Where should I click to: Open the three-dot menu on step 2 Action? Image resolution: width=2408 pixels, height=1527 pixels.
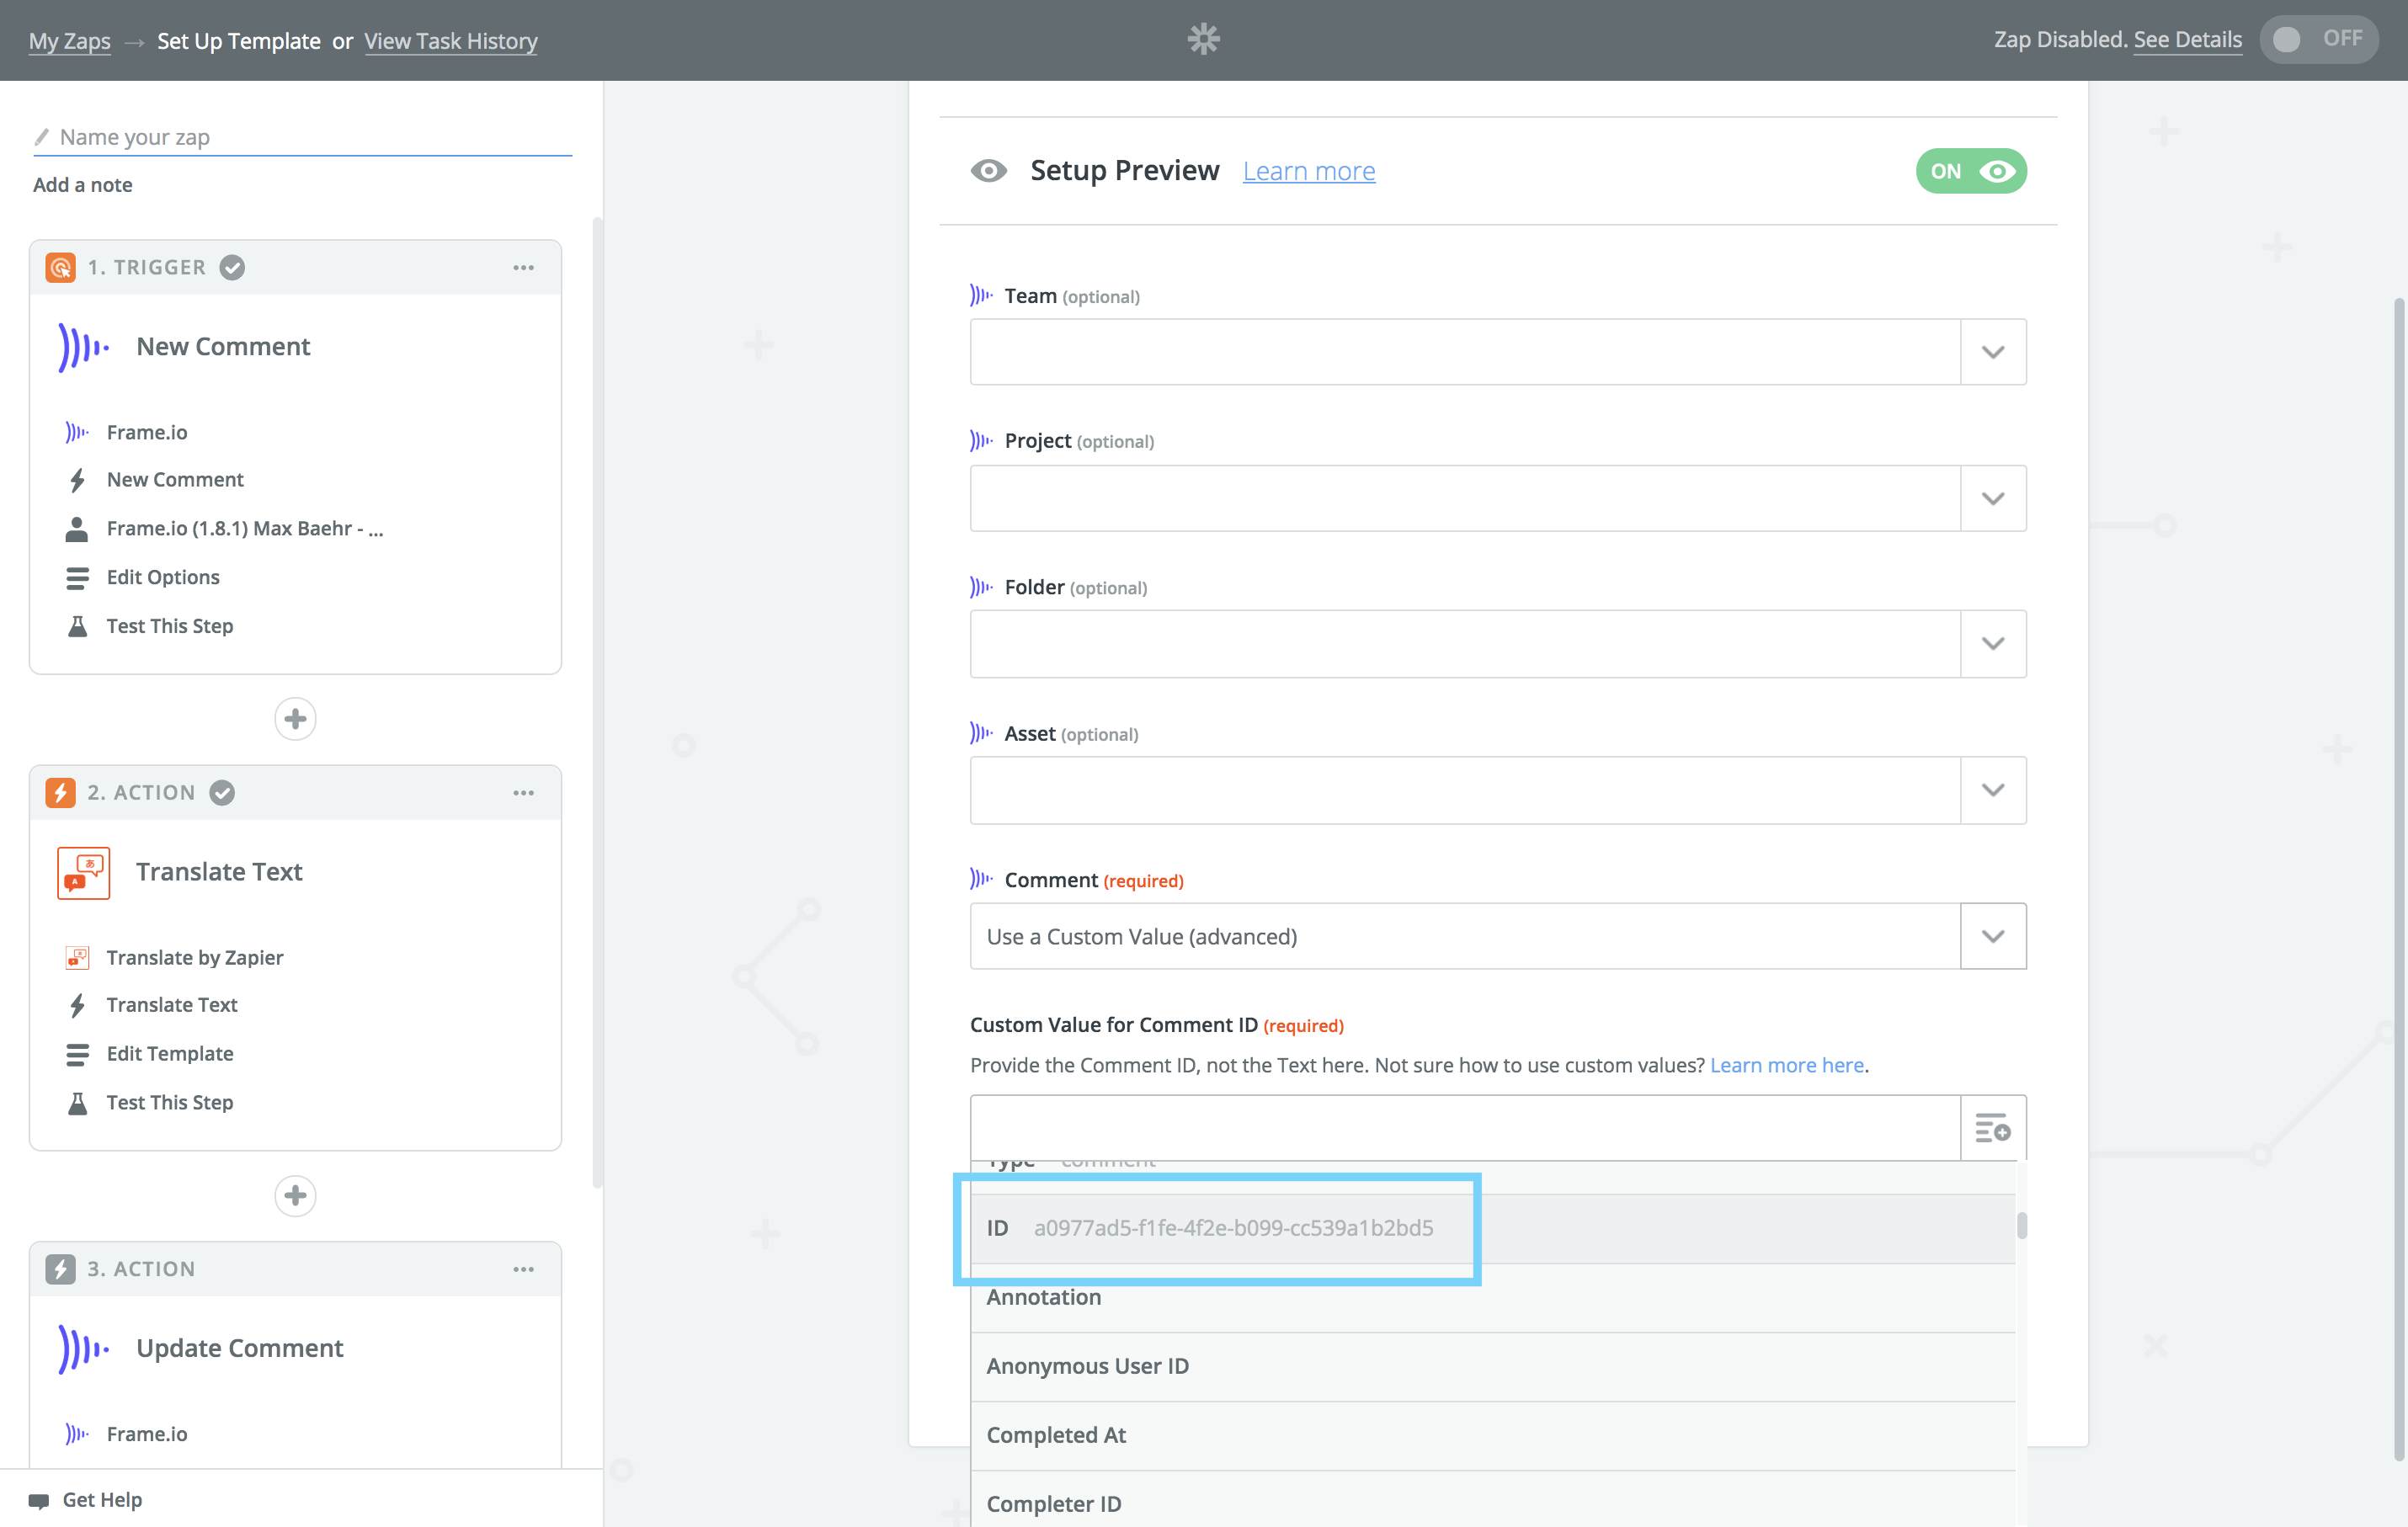[x=523, y=792]
